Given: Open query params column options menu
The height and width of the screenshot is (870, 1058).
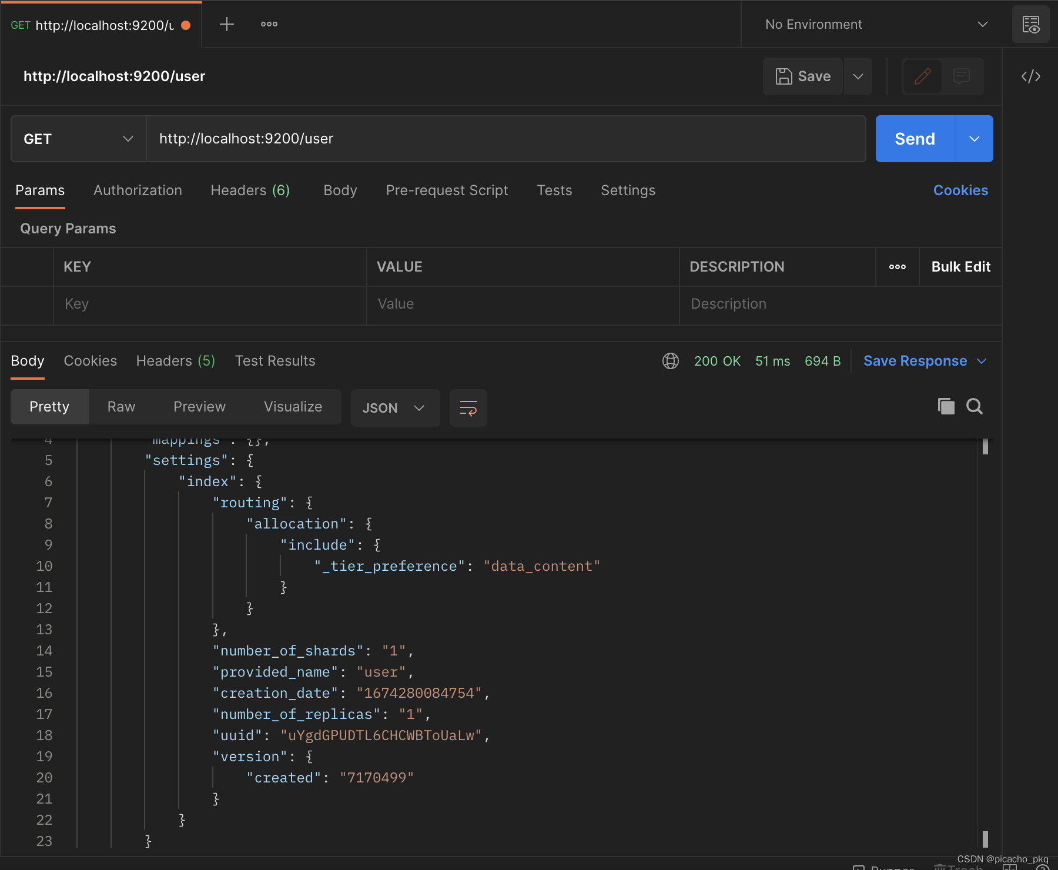Looking at the screenshot, I should coord(898,267).
